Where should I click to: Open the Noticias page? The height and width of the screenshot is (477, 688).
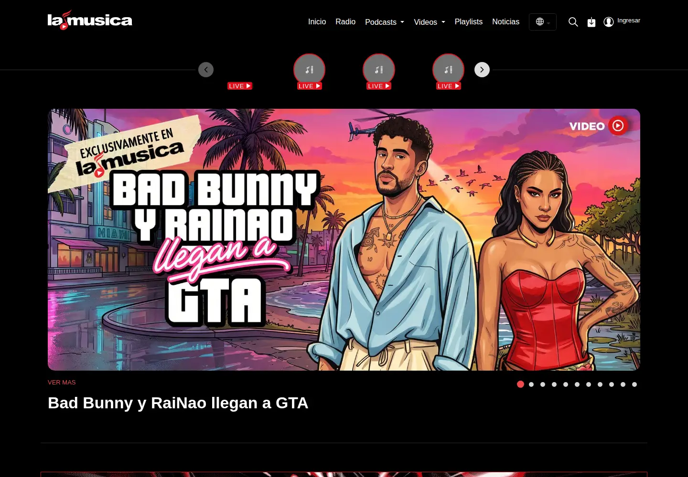point(505,22)
